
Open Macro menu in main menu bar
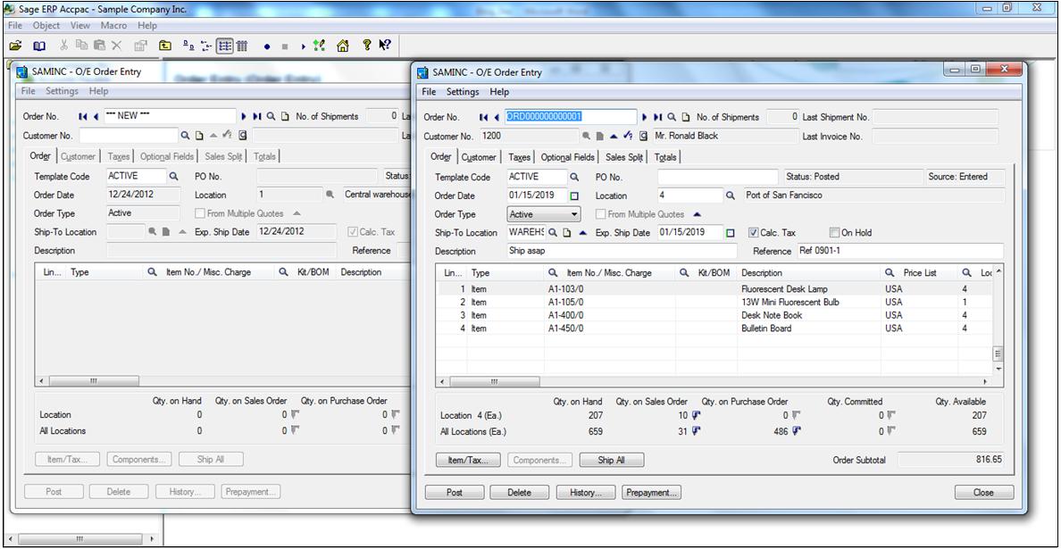pos(113,26)
